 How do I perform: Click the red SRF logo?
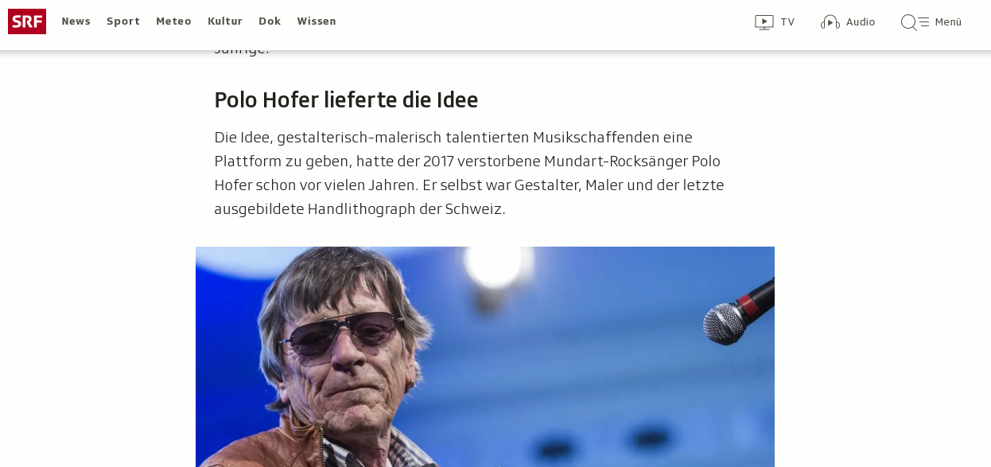pos(27,21)
